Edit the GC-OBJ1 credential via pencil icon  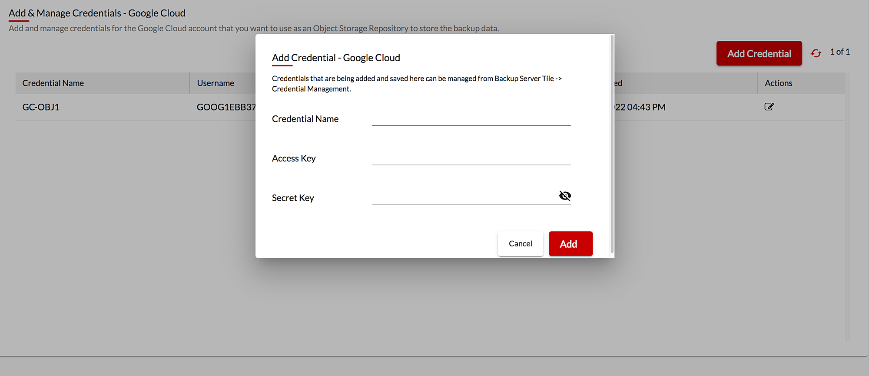pos(769,107)
